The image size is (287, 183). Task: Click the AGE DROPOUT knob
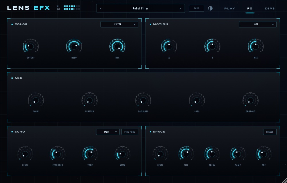point(250,100)
